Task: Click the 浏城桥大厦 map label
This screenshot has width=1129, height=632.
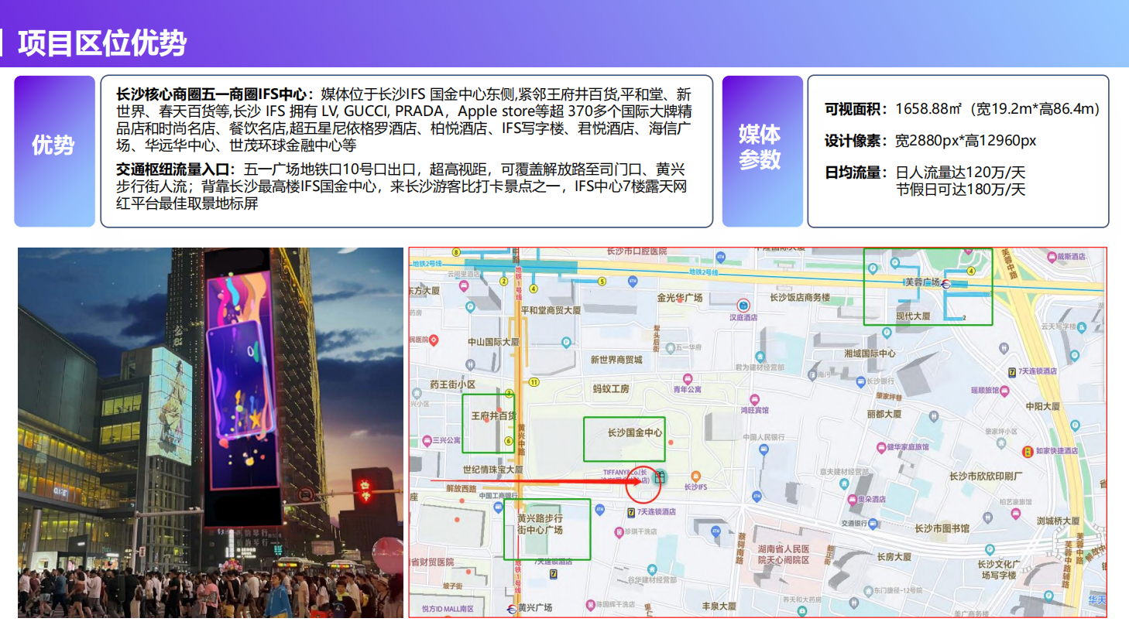Action: pyautogui.click(x=1058, y=521)
